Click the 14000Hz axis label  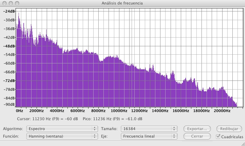coord(160,111)
